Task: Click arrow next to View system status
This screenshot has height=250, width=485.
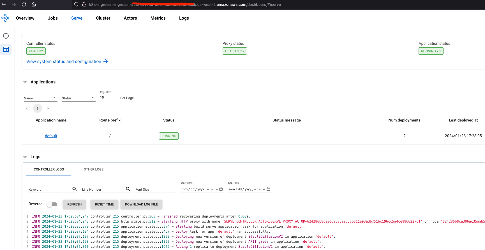Action: [x=106, y=61]
